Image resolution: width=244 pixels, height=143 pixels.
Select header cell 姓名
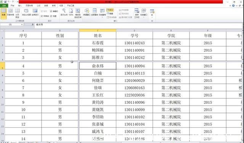pos(98,35)
